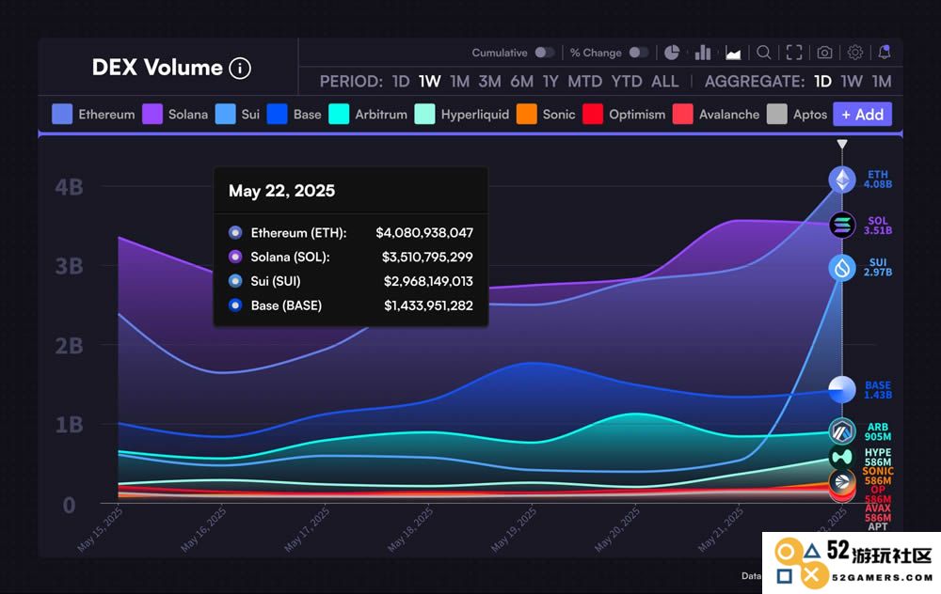This screenshot has height=594, width=941.
Task: Select the 3M period
Action: pos(489,82)
